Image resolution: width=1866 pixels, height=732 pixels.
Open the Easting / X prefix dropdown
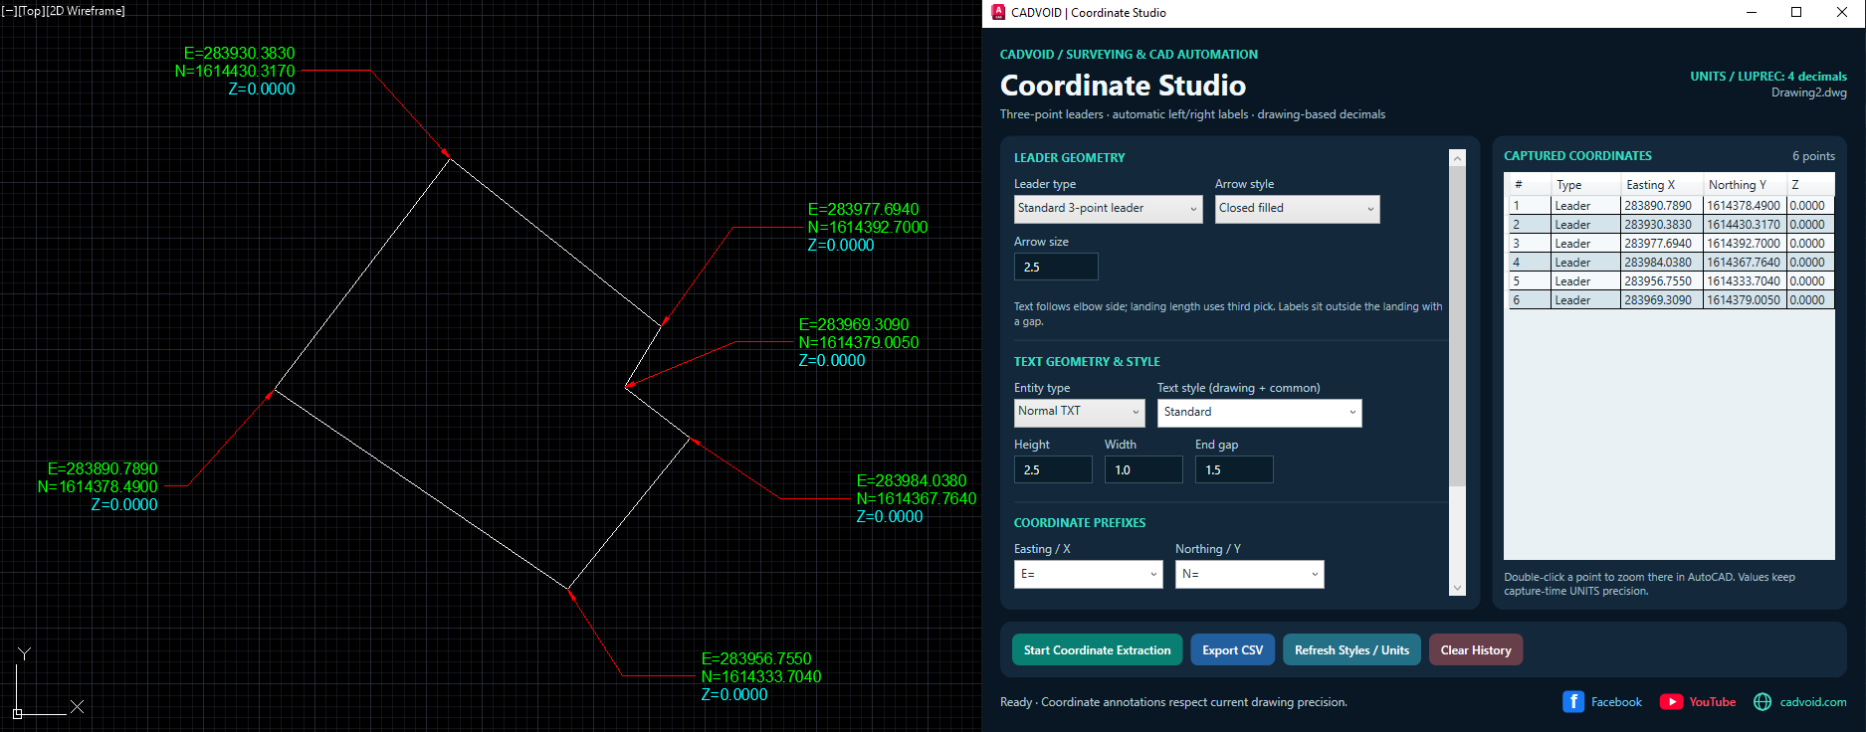1089,574
